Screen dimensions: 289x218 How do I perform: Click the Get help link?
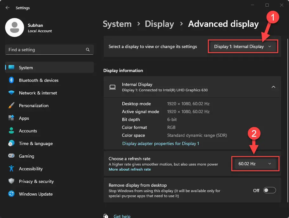(122, 216)
